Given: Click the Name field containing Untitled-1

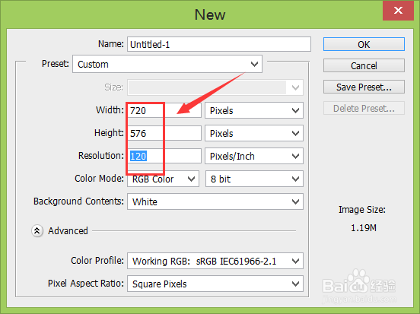Looking at the screenshot, I should click(x=219, y=44).
